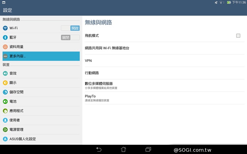Tap the user icon beside 使用者

pos(5,120)
